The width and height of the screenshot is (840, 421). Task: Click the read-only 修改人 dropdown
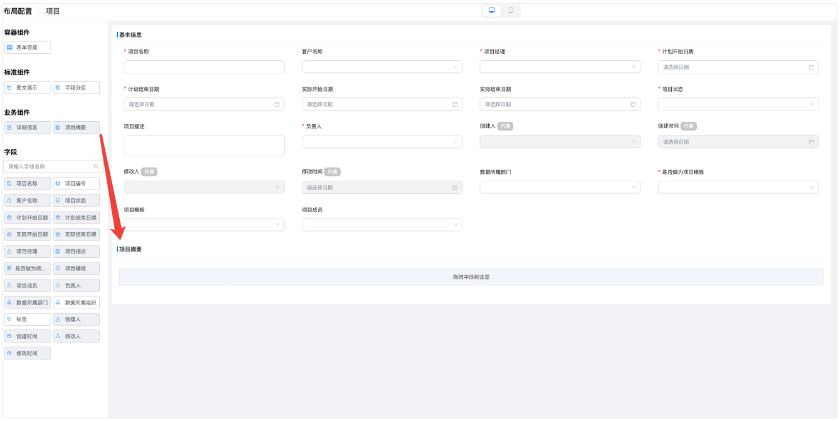204,187
